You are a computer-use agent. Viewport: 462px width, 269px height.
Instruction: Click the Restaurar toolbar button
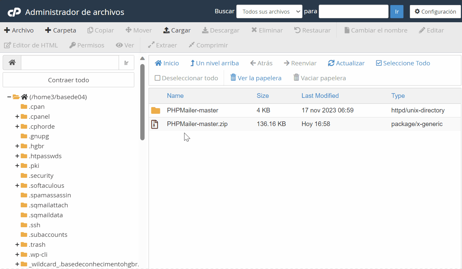coord(312,30)
